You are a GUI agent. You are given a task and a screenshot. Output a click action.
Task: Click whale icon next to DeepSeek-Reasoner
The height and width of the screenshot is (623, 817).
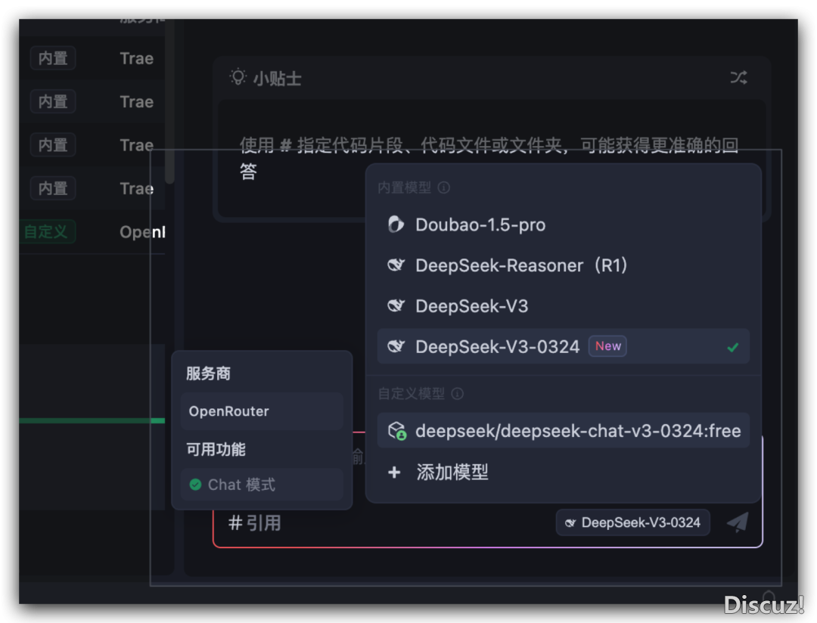396,265
